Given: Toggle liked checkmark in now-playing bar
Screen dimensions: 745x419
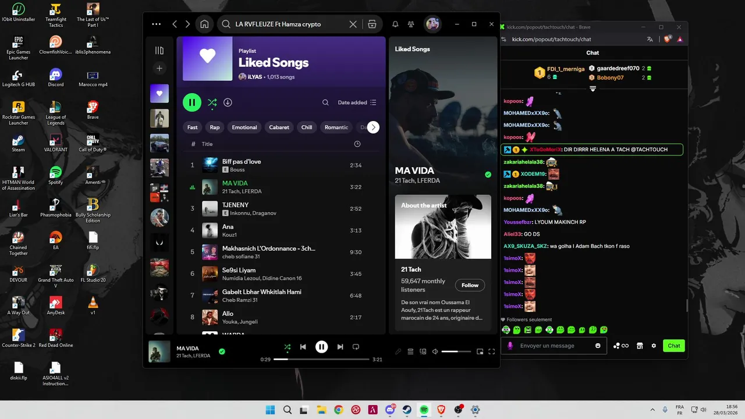Looking at the screenshot, I should click(222, 351).
